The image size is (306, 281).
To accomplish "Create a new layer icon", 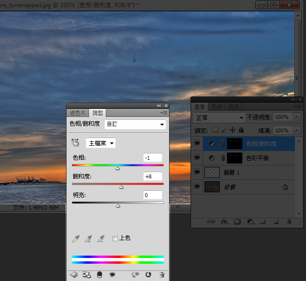I will pos(276,222).
